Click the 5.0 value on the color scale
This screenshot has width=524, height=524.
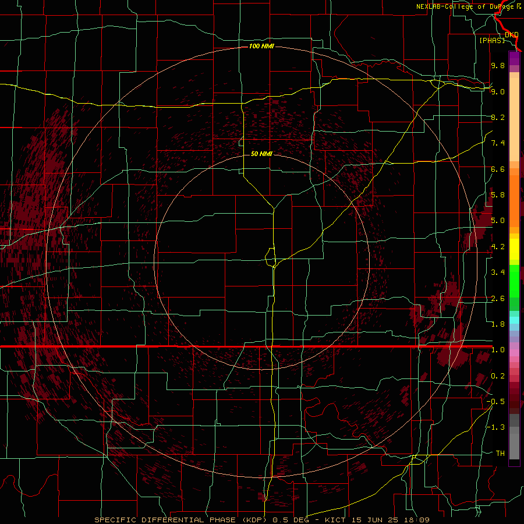498,221
